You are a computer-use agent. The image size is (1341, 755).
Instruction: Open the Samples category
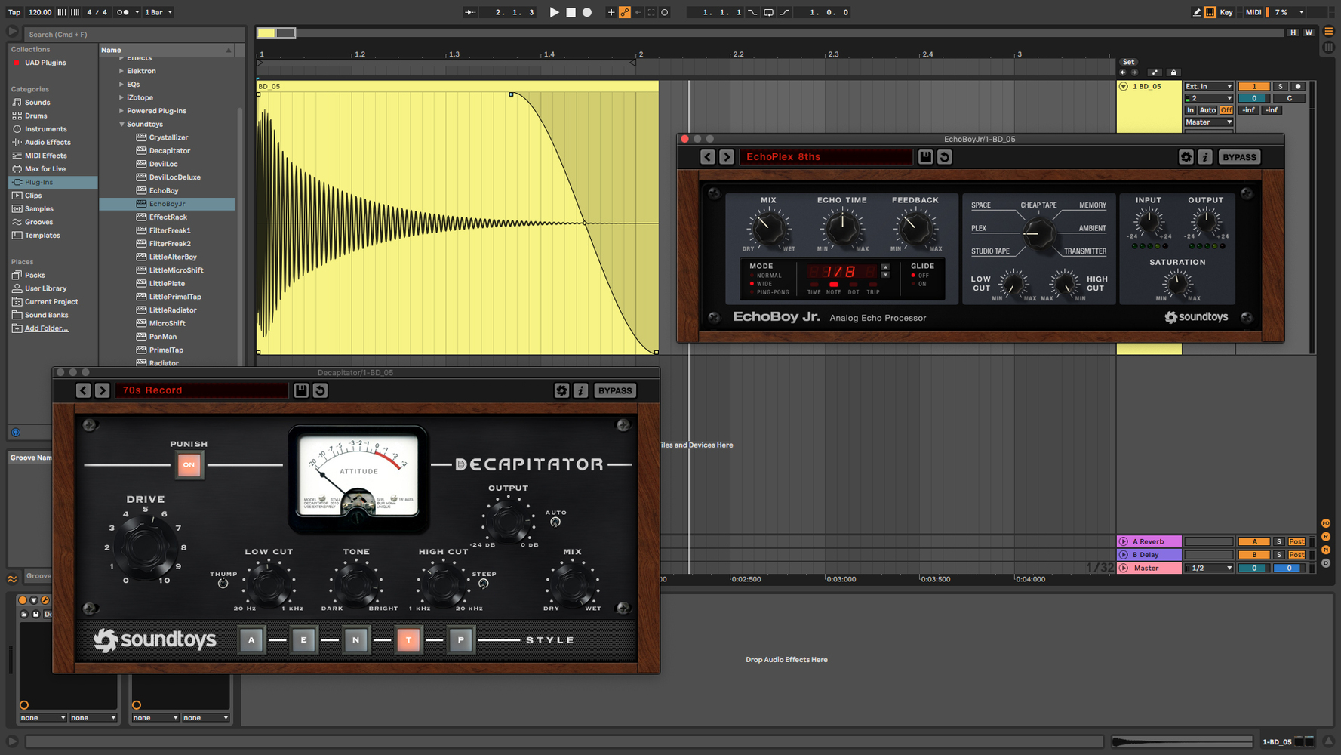click(38, 209)
